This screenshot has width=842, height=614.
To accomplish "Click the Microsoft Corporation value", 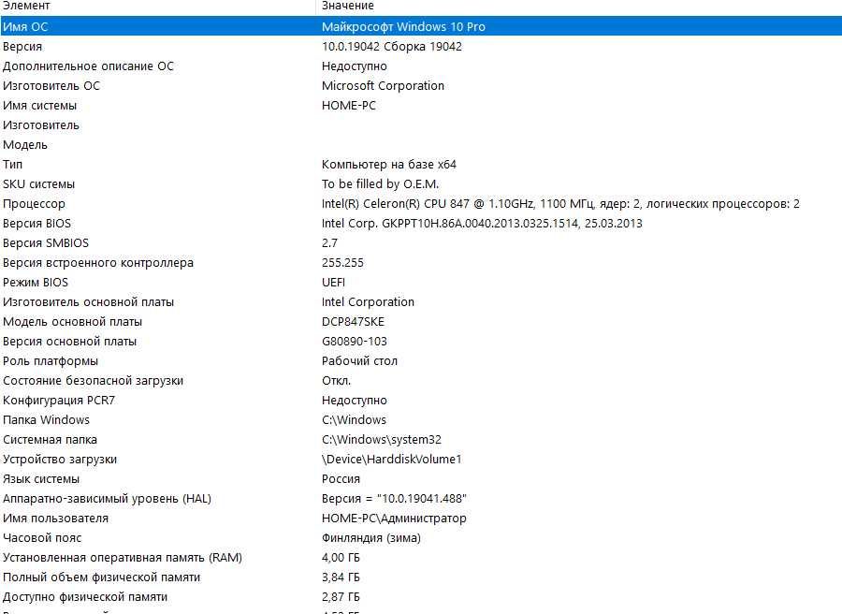I will tap(383, 86).
